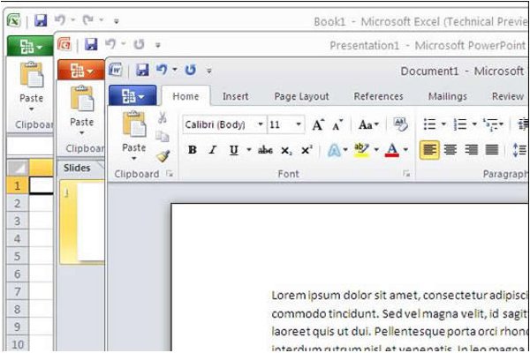This screenshot has width=530, height=353.
Task: Click the Grow Font icon
Action: point(318,124)
